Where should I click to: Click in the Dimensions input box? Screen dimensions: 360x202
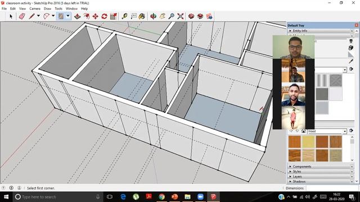pyautogui.click(x=332, y=188)
